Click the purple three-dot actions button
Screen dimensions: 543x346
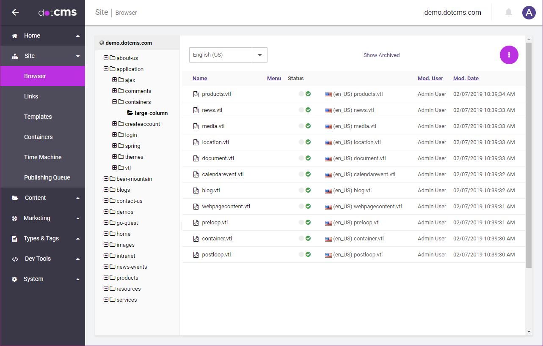click(x=509, y=55)
